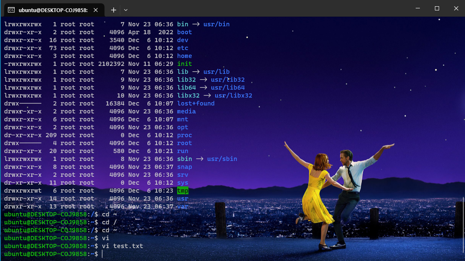The image size is (465, 261).
Task: Click the 'boot' directory name
Action: [185, 32]
